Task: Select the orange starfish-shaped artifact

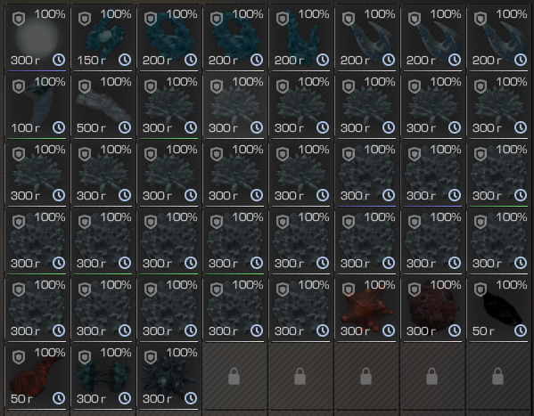Action: click(366, 308)
